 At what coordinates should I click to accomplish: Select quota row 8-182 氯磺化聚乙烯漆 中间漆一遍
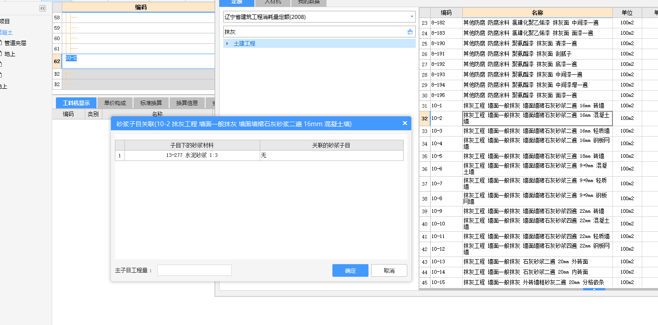click(x=537, y=23)
